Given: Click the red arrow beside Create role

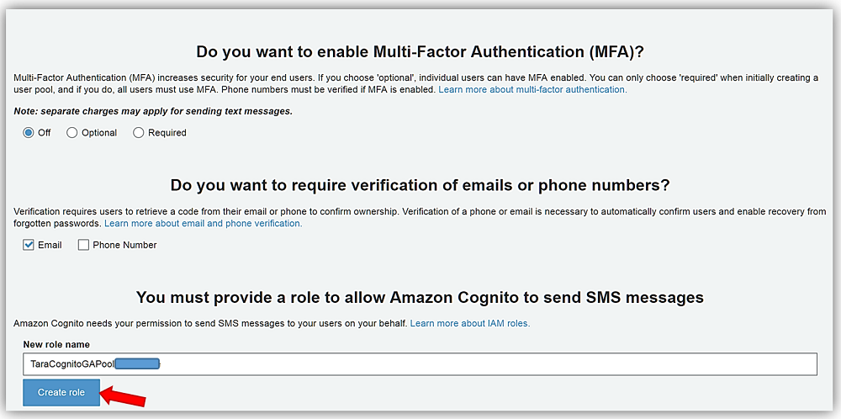Looking at the screenshot, I should pyautogui.click(x=126, y=393).
